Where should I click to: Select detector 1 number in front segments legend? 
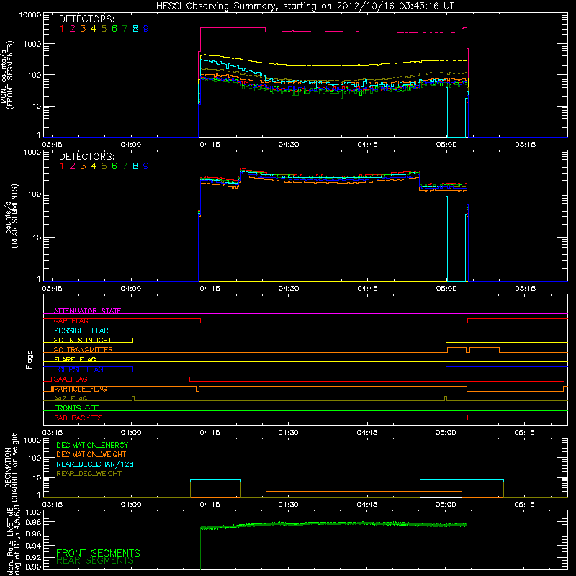[x=62, y=29]
